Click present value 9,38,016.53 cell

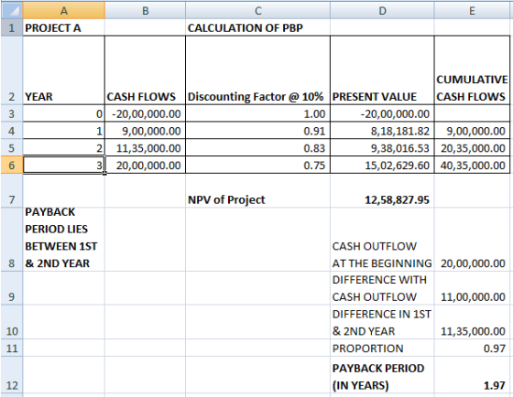382,148
